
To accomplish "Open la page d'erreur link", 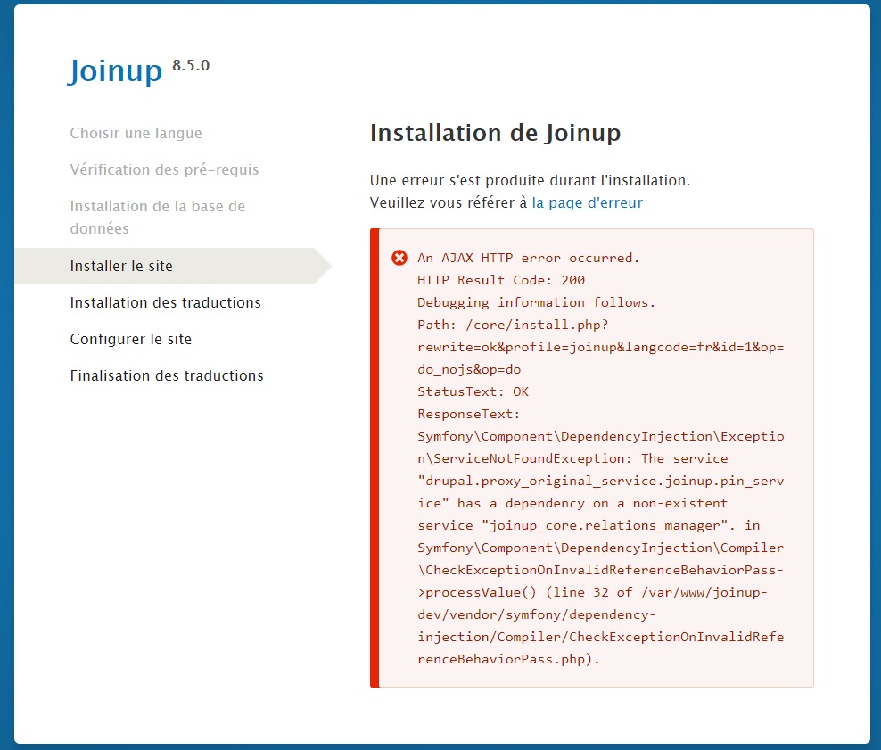I will 586,203.
